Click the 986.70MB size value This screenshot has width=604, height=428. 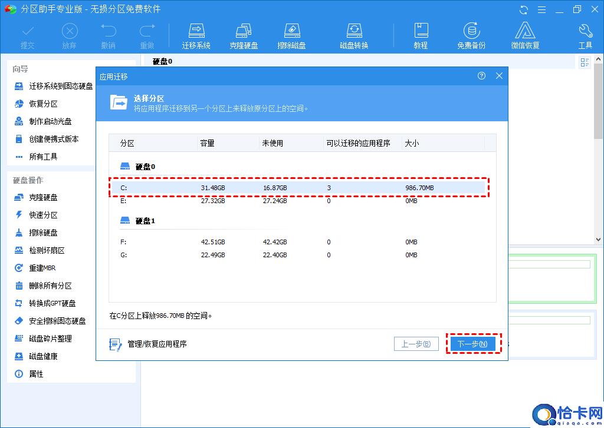(x=419, y=188)
